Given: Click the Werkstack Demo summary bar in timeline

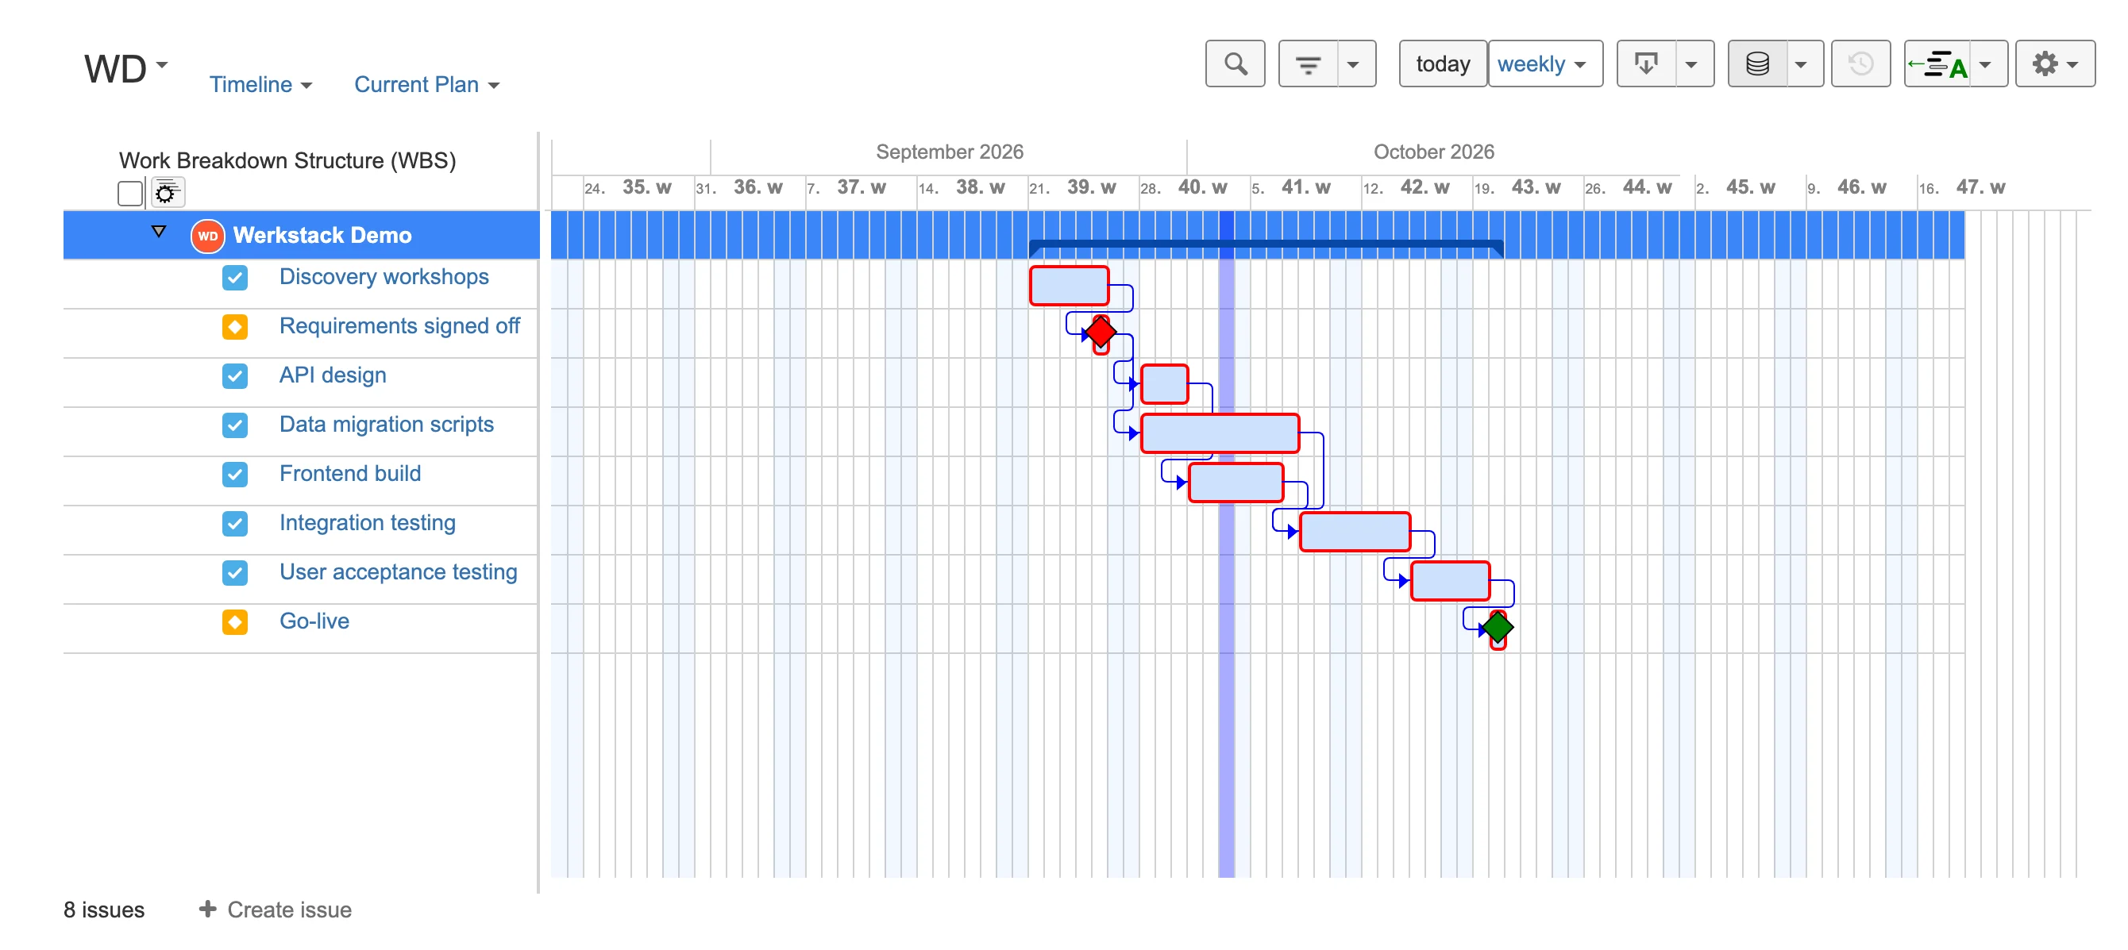Looking at the screenshot, I should (1266, 247).
